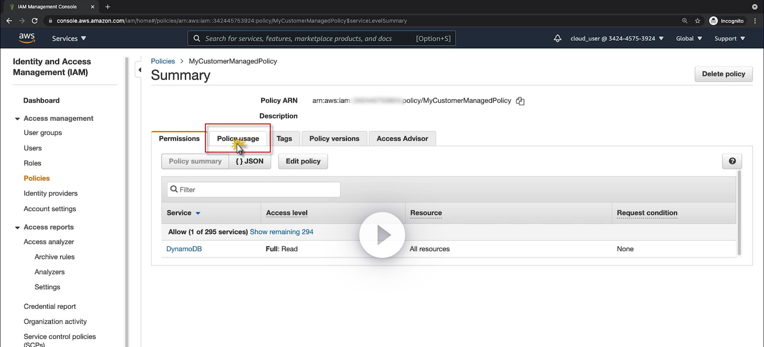
Task: Open Users in the sidebar
Action: coord(33,148)
